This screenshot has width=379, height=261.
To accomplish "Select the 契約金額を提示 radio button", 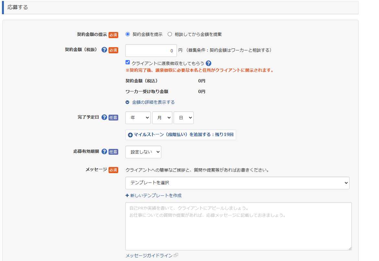I will point(128,34).
